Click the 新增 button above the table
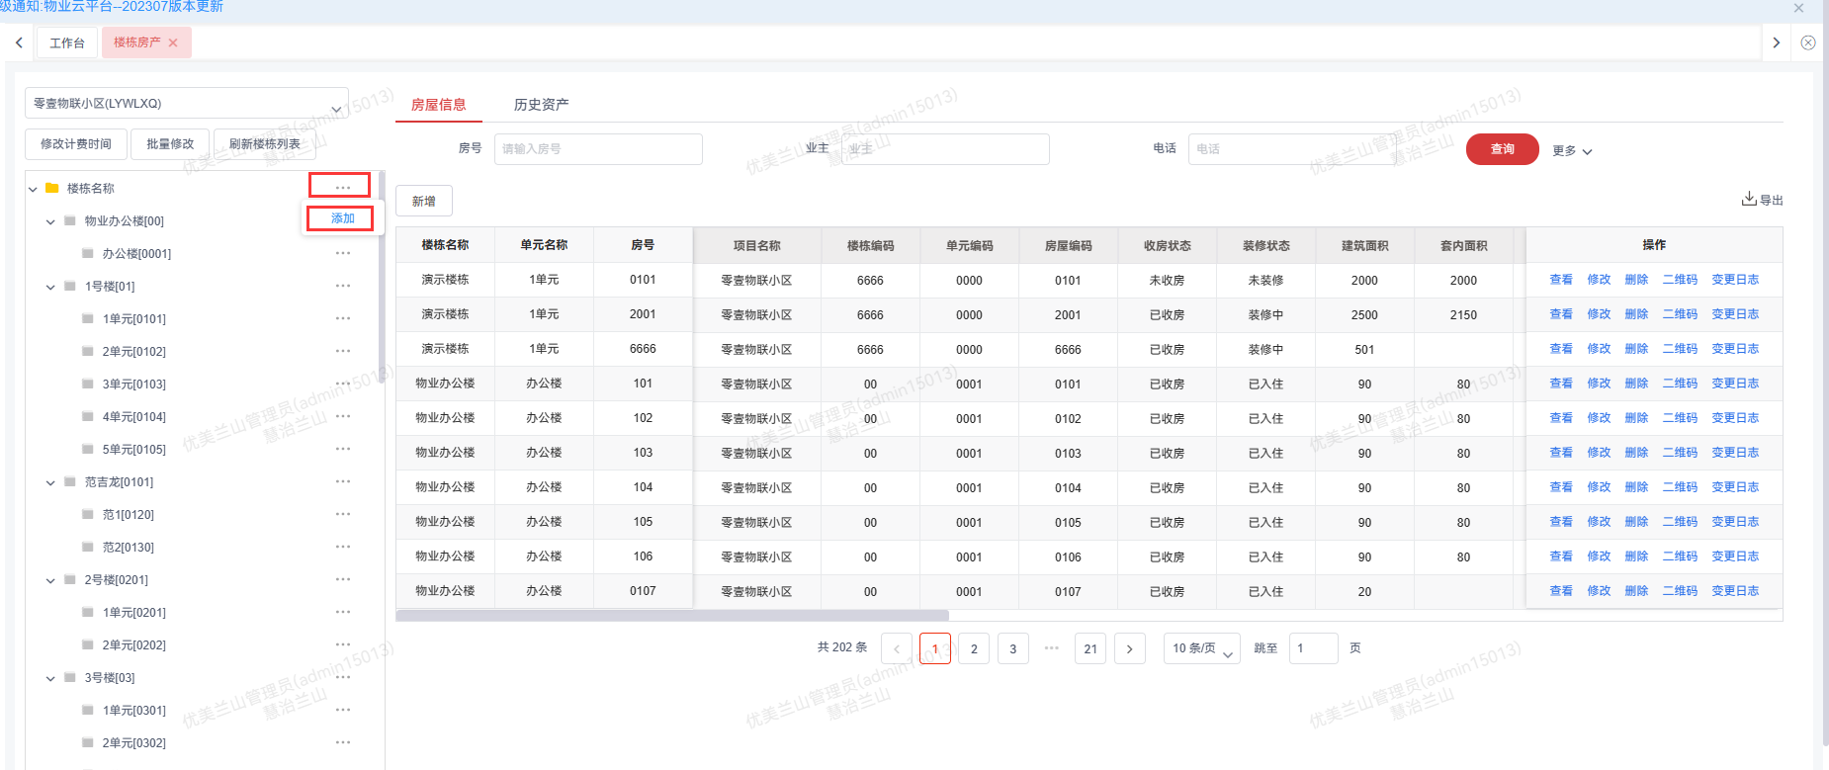This screenshot has height=770, width=1829. tap(423, 201)
